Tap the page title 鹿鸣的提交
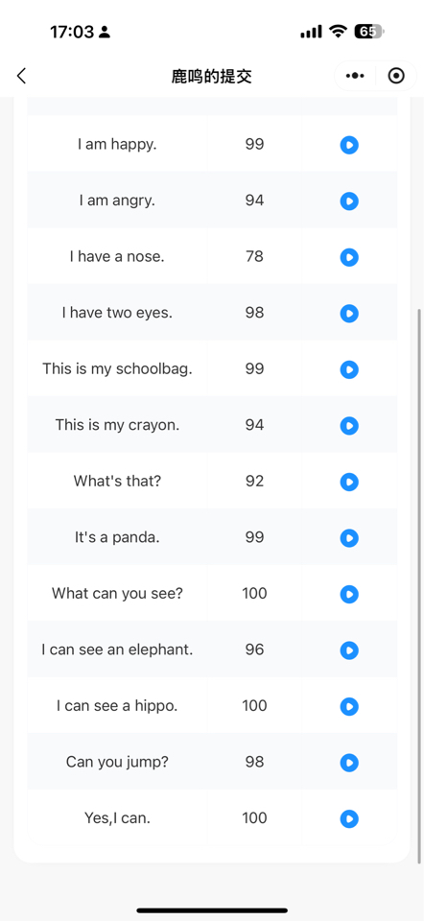424x921 pixels. coord(211,77)
